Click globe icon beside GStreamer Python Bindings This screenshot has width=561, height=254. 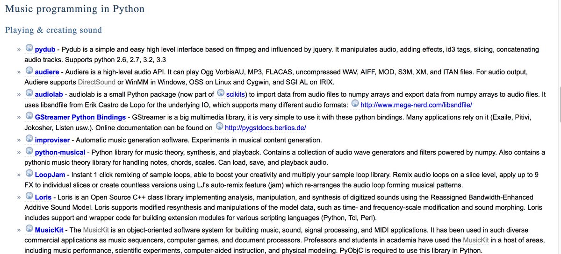coord(29,116)
